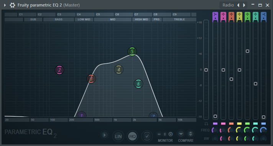The width and height of the screenshot is (273, 146).
Task: Click the play arrow button near LIN
Action: (104, 135)
